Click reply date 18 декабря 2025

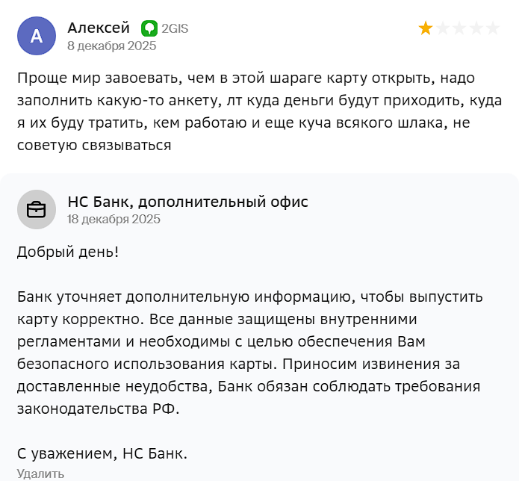(x=114, y=220)
